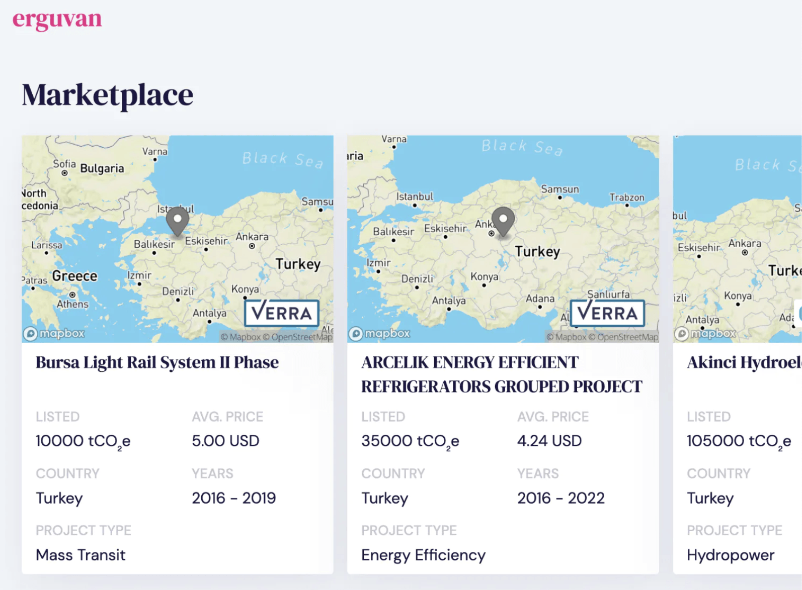Click Mapbox attribution on second map
Image resolution: width=802 pixels, height=590 pixels.
coord(567,337)
